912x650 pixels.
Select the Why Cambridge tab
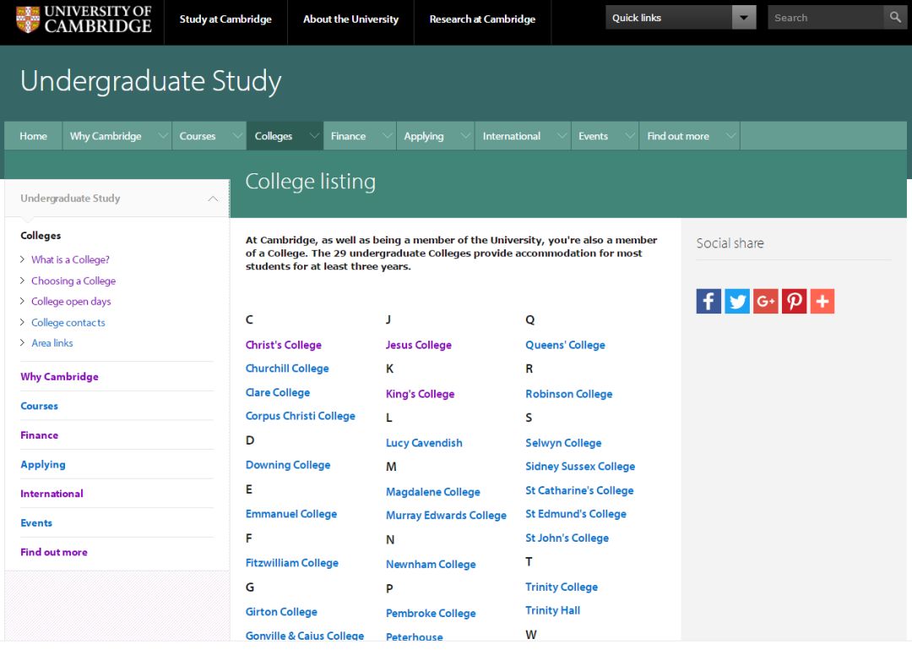[x=106, y=136]
